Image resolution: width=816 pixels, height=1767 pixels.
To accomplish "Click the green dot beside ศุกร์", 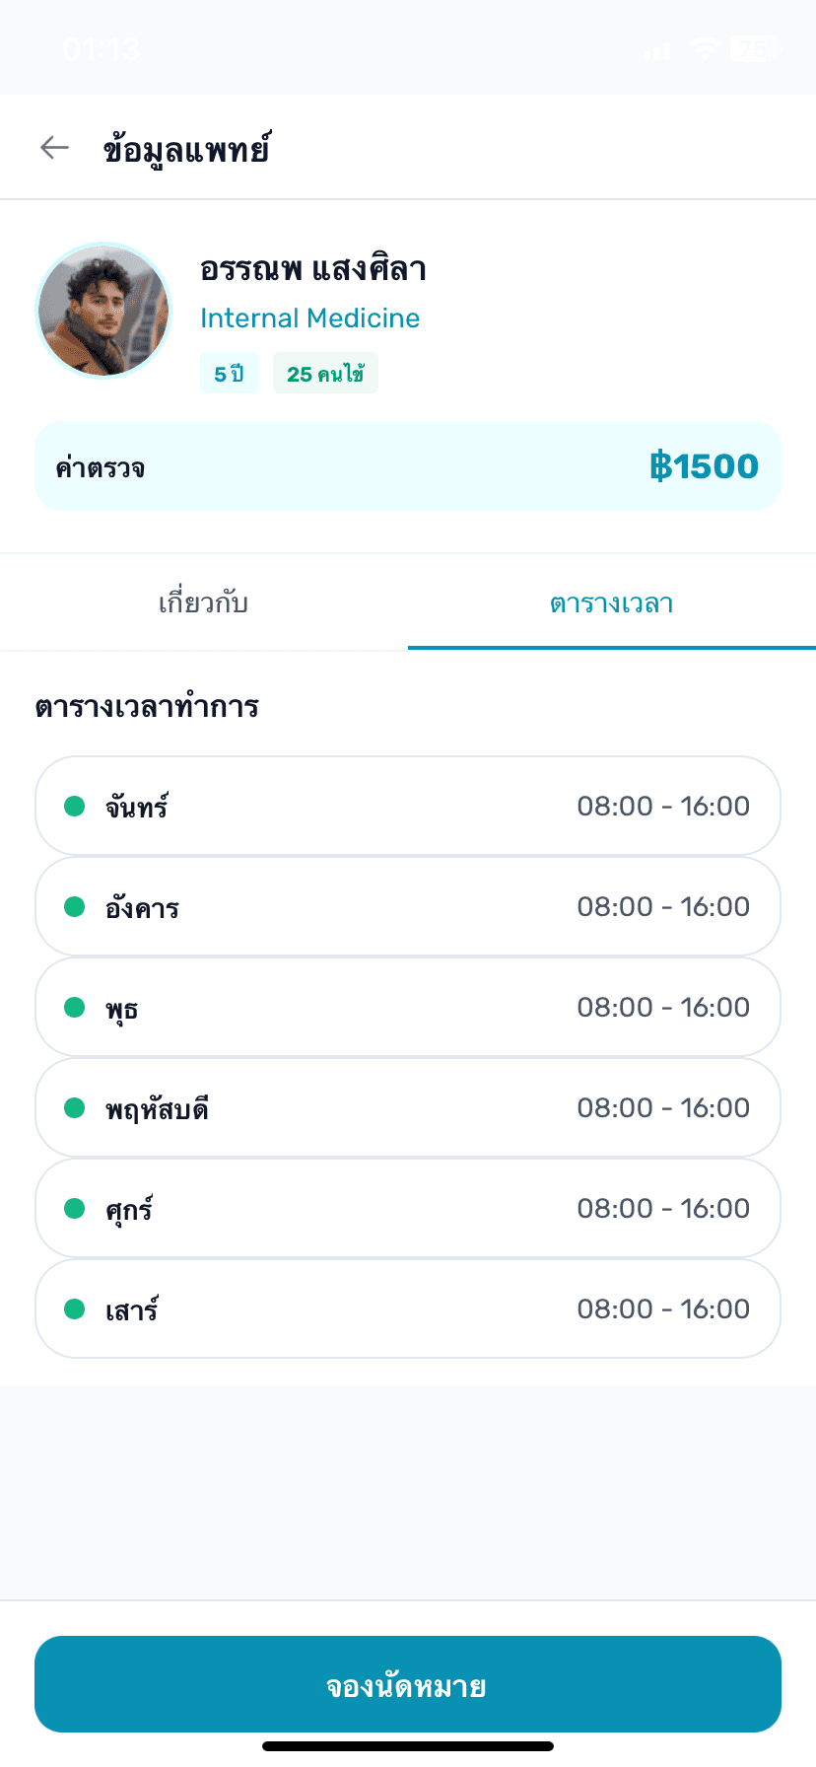I will tap(74, 1209).
